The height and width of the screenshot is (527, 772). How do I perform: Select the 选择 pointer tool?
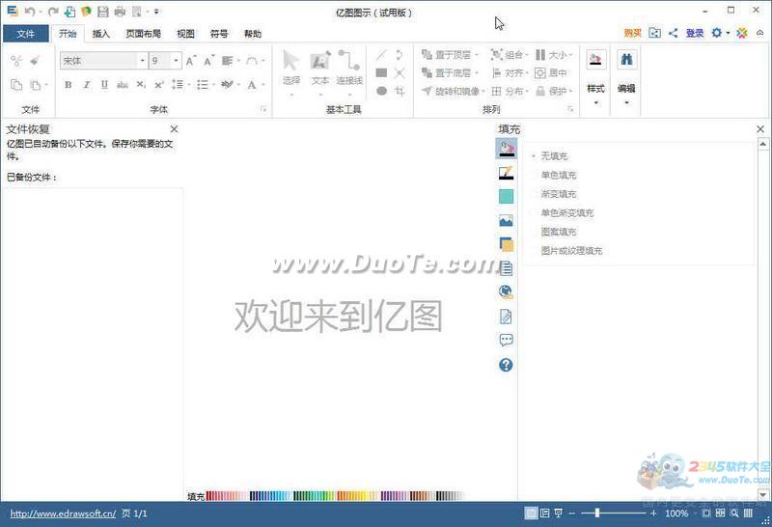pos(291,68)
